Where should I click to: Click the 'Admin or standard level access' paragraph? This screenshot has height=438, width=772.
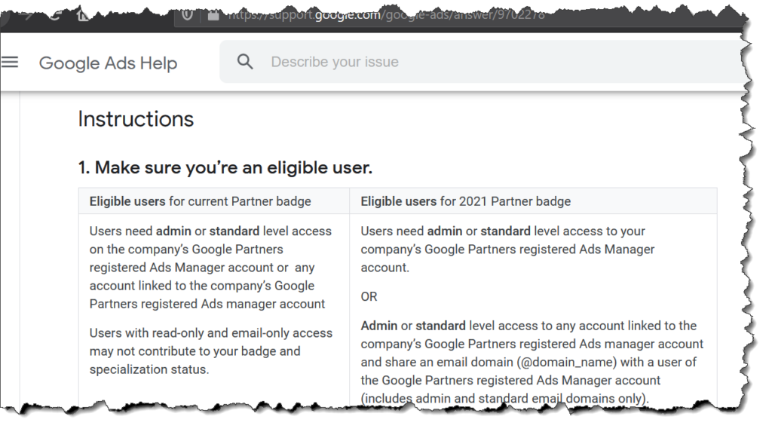point(532,362)
